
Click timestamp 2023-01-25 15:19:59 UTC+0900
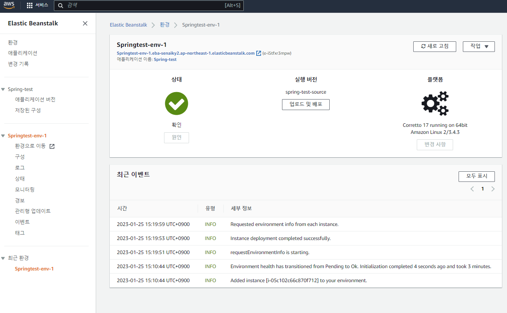[x=153, y=224]
